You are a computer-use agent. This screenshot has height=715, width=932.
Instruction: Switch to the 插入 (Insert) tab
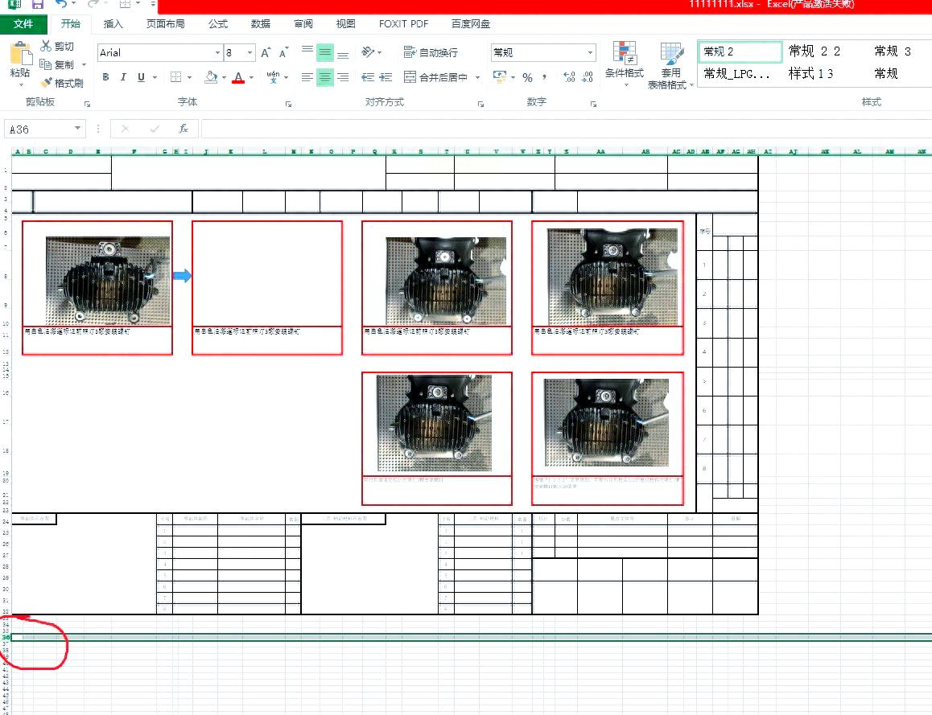[x=113, y=24]
